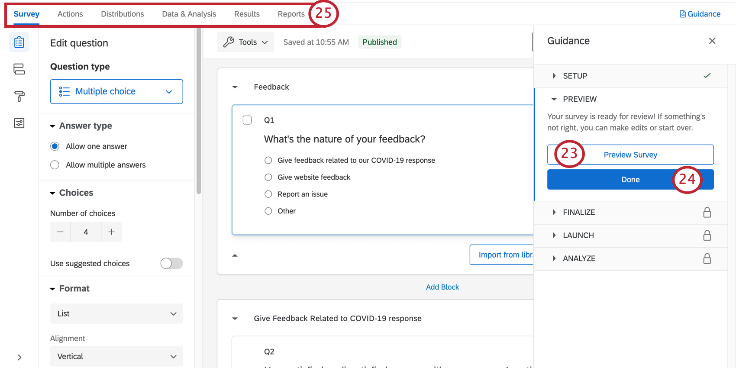Decrease number of choices with minus
Viewport: 736px width, 368px height.
[x=61, y=232]
